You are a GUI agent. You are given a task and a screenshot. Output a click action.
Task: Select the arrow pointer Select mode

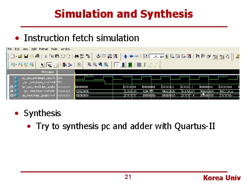pyautogui.click(x=42, y=65)
